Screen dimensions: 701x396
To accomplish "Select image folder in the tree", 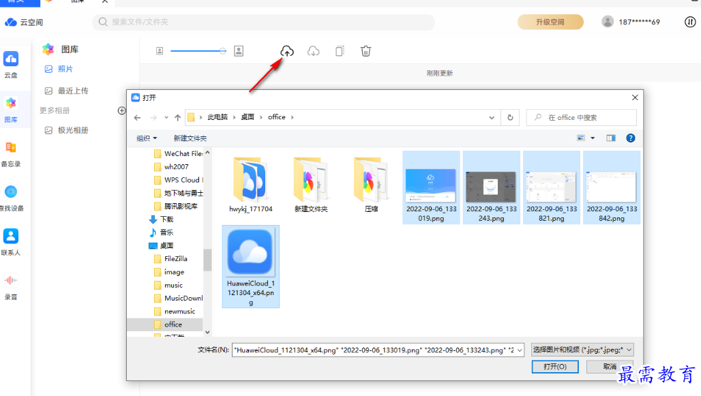I will click(169, 272).
